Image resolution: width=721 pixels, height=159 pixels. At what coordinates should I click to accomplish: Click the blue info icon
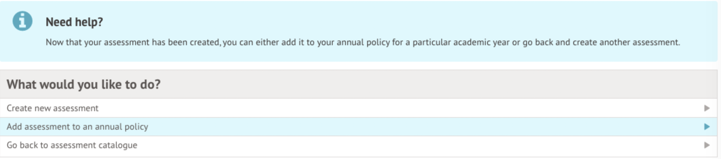[x=23, y=21]
